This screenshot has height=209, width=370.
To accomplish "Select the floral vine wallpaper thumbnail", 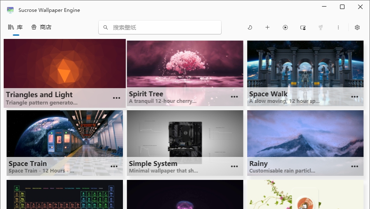I will [305, 194].
